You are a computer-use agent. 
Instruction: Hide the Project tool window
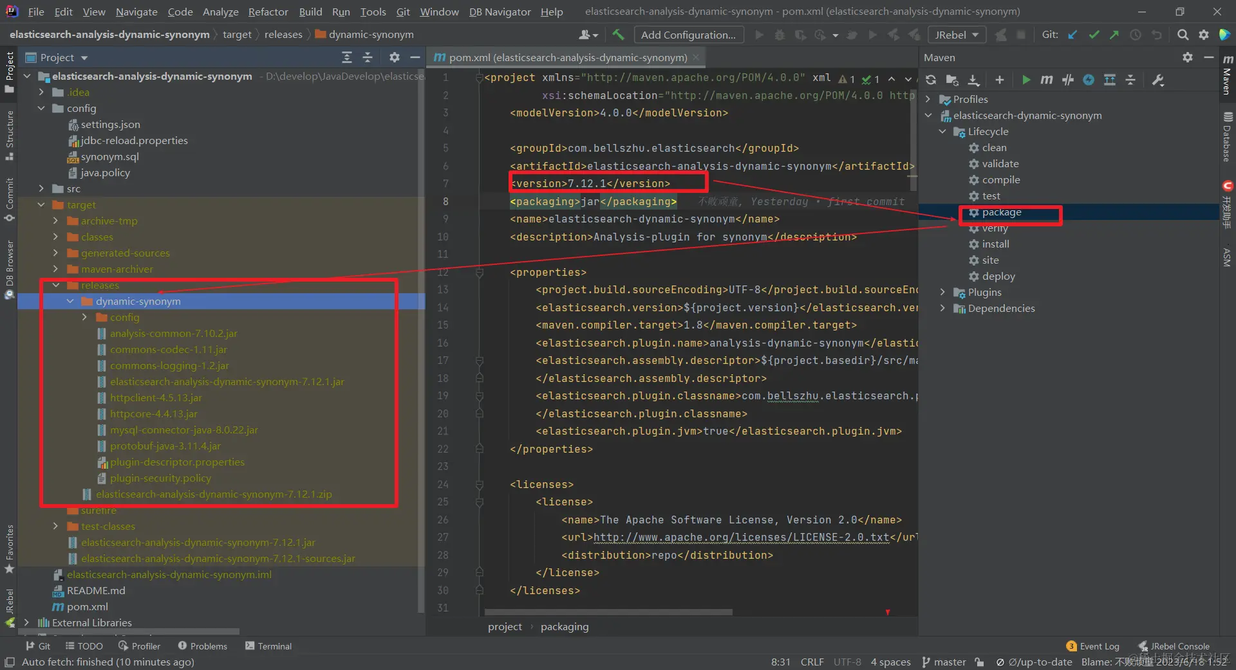pos(415,57)
